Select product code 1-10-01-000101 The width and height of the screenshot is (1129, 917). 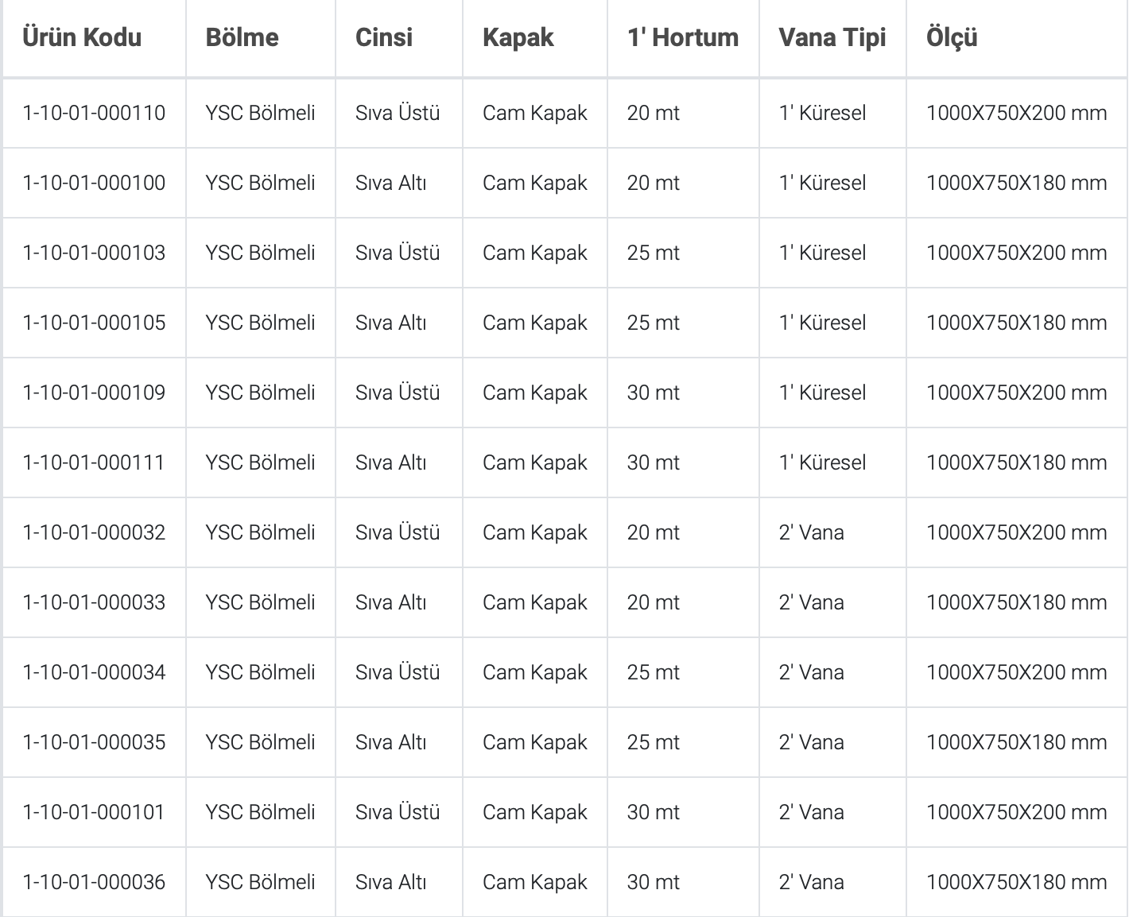(94, 812)
